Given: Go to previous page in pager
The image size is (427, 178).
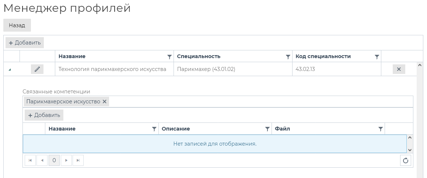Looking at the screenshot, I should click(42, 160).
